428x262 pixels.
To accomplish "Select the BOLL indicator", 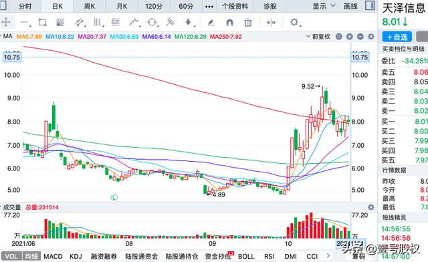I will (x=246, y=257).
